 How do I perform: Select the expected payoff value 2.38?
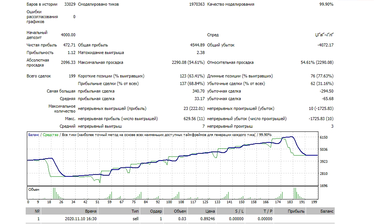[x=201, y=53]
